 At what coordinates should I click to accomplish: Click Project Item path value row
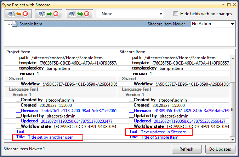pyautogui.click(x=61, y=58)
